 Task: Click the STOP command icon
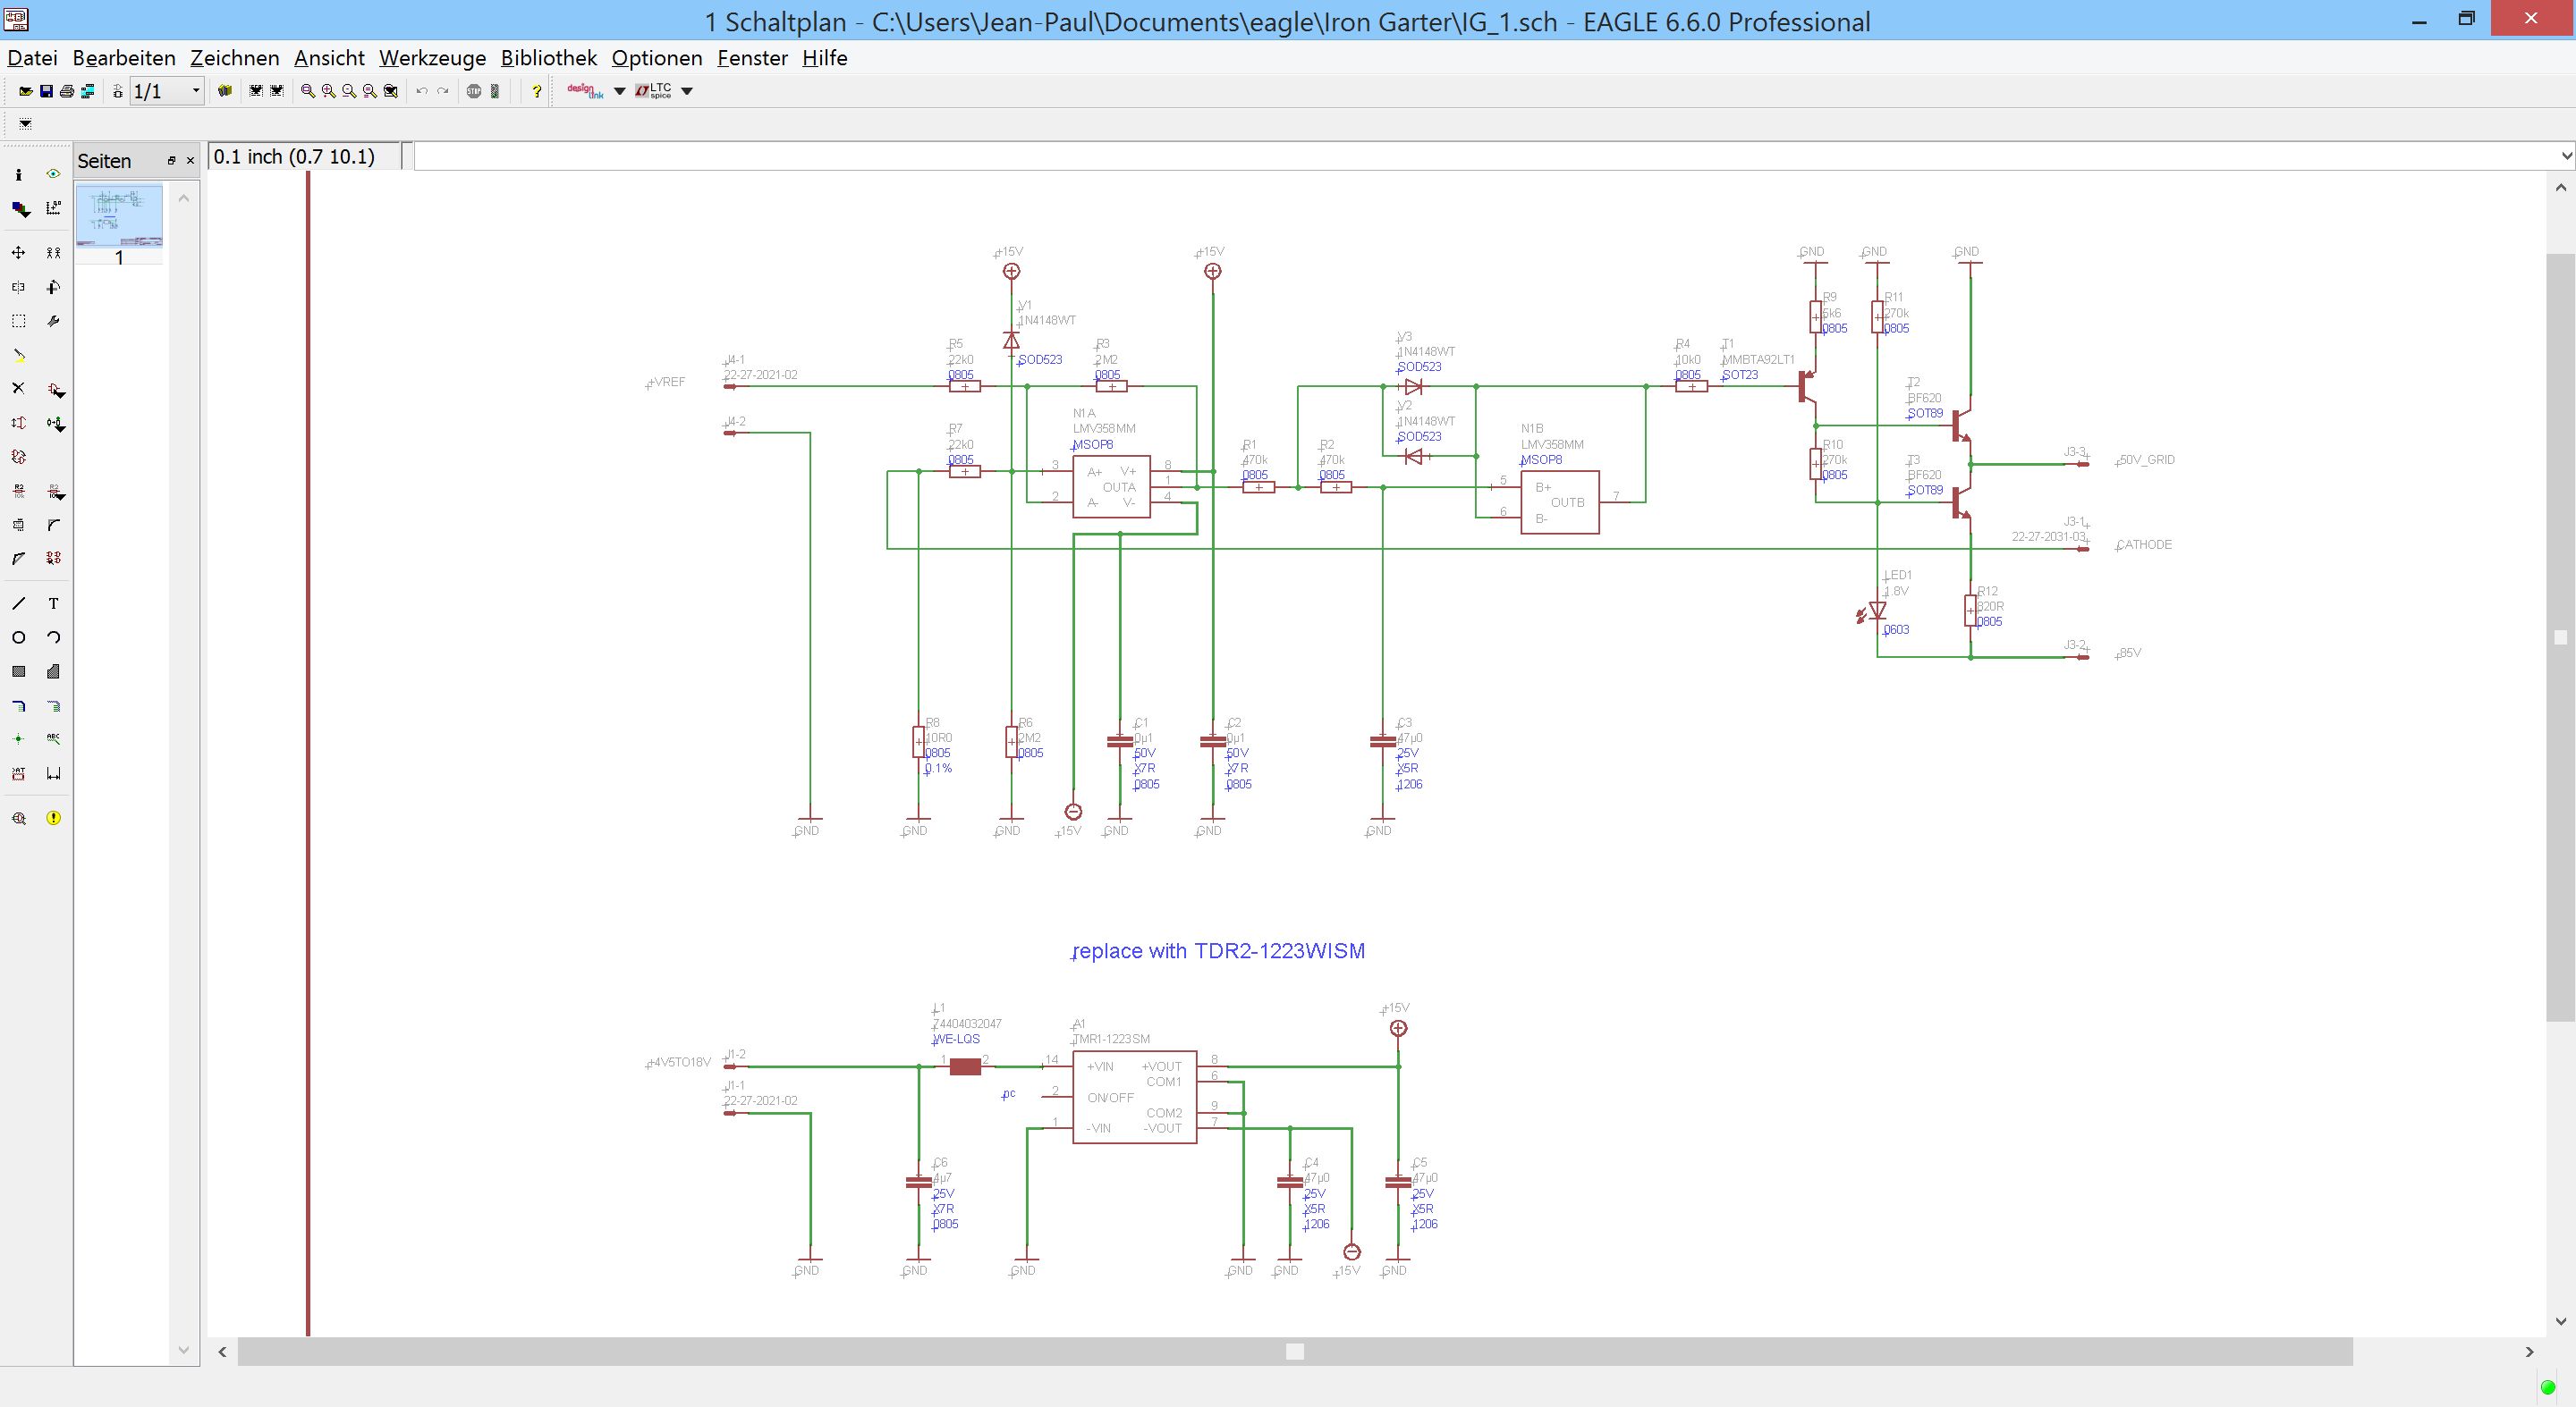coord(474,91)
